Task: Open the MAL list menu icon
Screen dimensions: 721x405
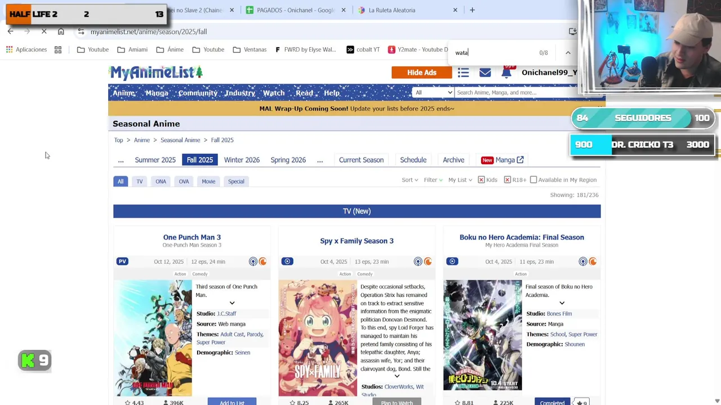Action: (x=463, y=73)
